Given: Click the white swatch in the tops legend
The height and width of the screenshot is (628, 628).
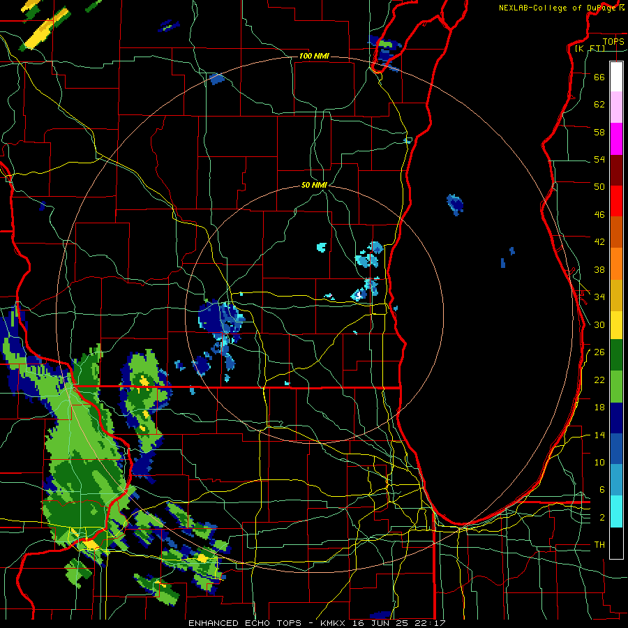Looking at the screenshot, I should click(x=616, y=77).
